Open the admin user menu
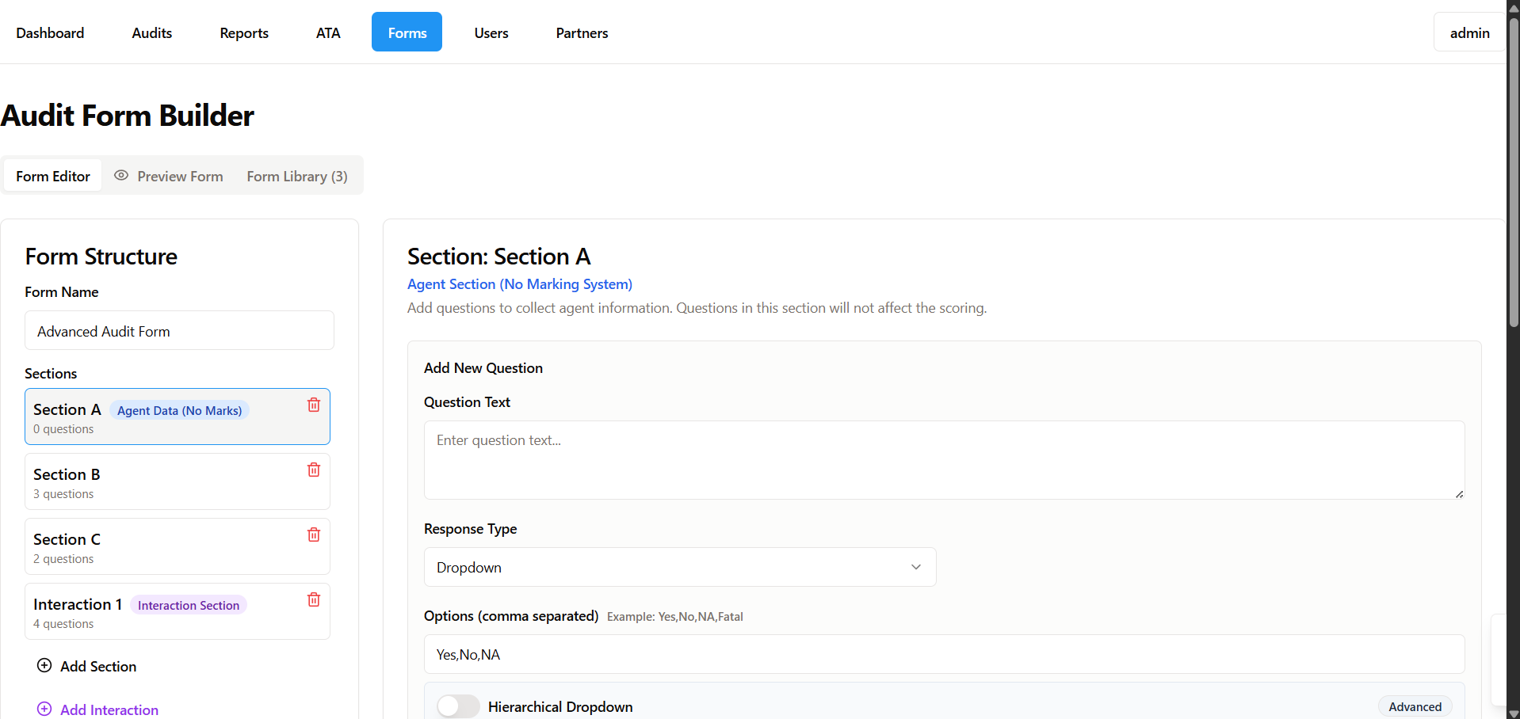1520x719 pixels. click(1468, 32)
